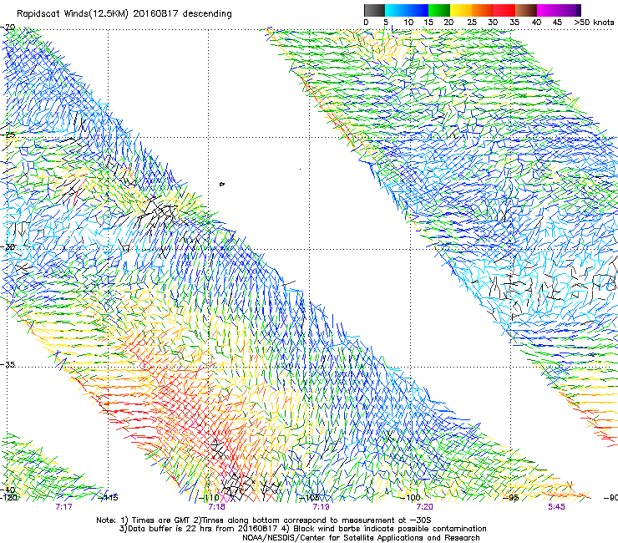
Task: Click the -100 longitude axis label
Action: [x=412, y=497]
